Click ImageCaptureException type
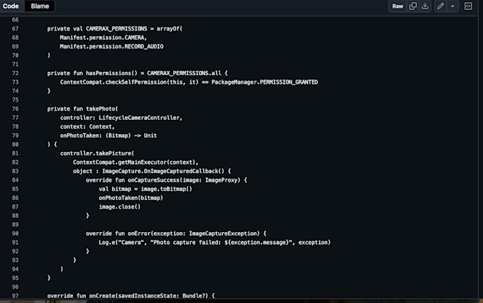483x303 pixels. pyautogui.click(x=224, y=233)
